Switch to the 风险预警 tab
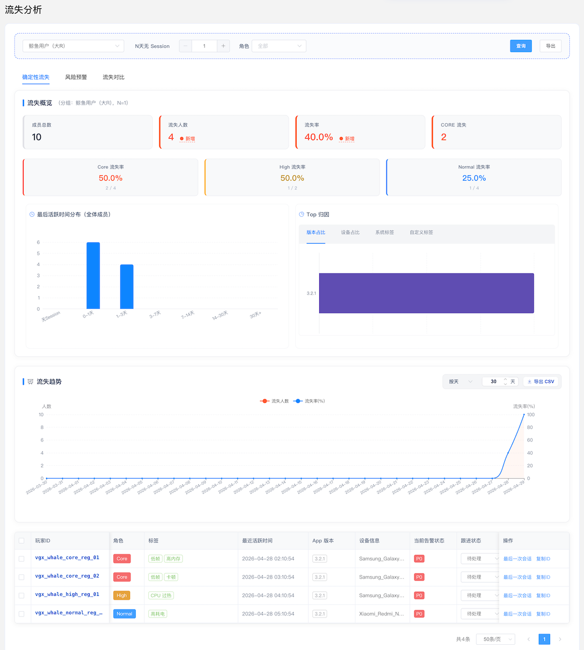Image resolution: width=584 pixels, height=650 pixels. pos(76,77)
